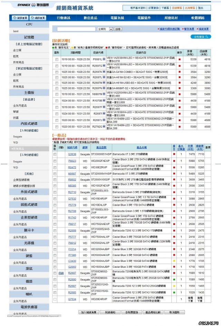Open plus icon next to R2697J
Screen dimensions: 221x326
pos(104,120)
